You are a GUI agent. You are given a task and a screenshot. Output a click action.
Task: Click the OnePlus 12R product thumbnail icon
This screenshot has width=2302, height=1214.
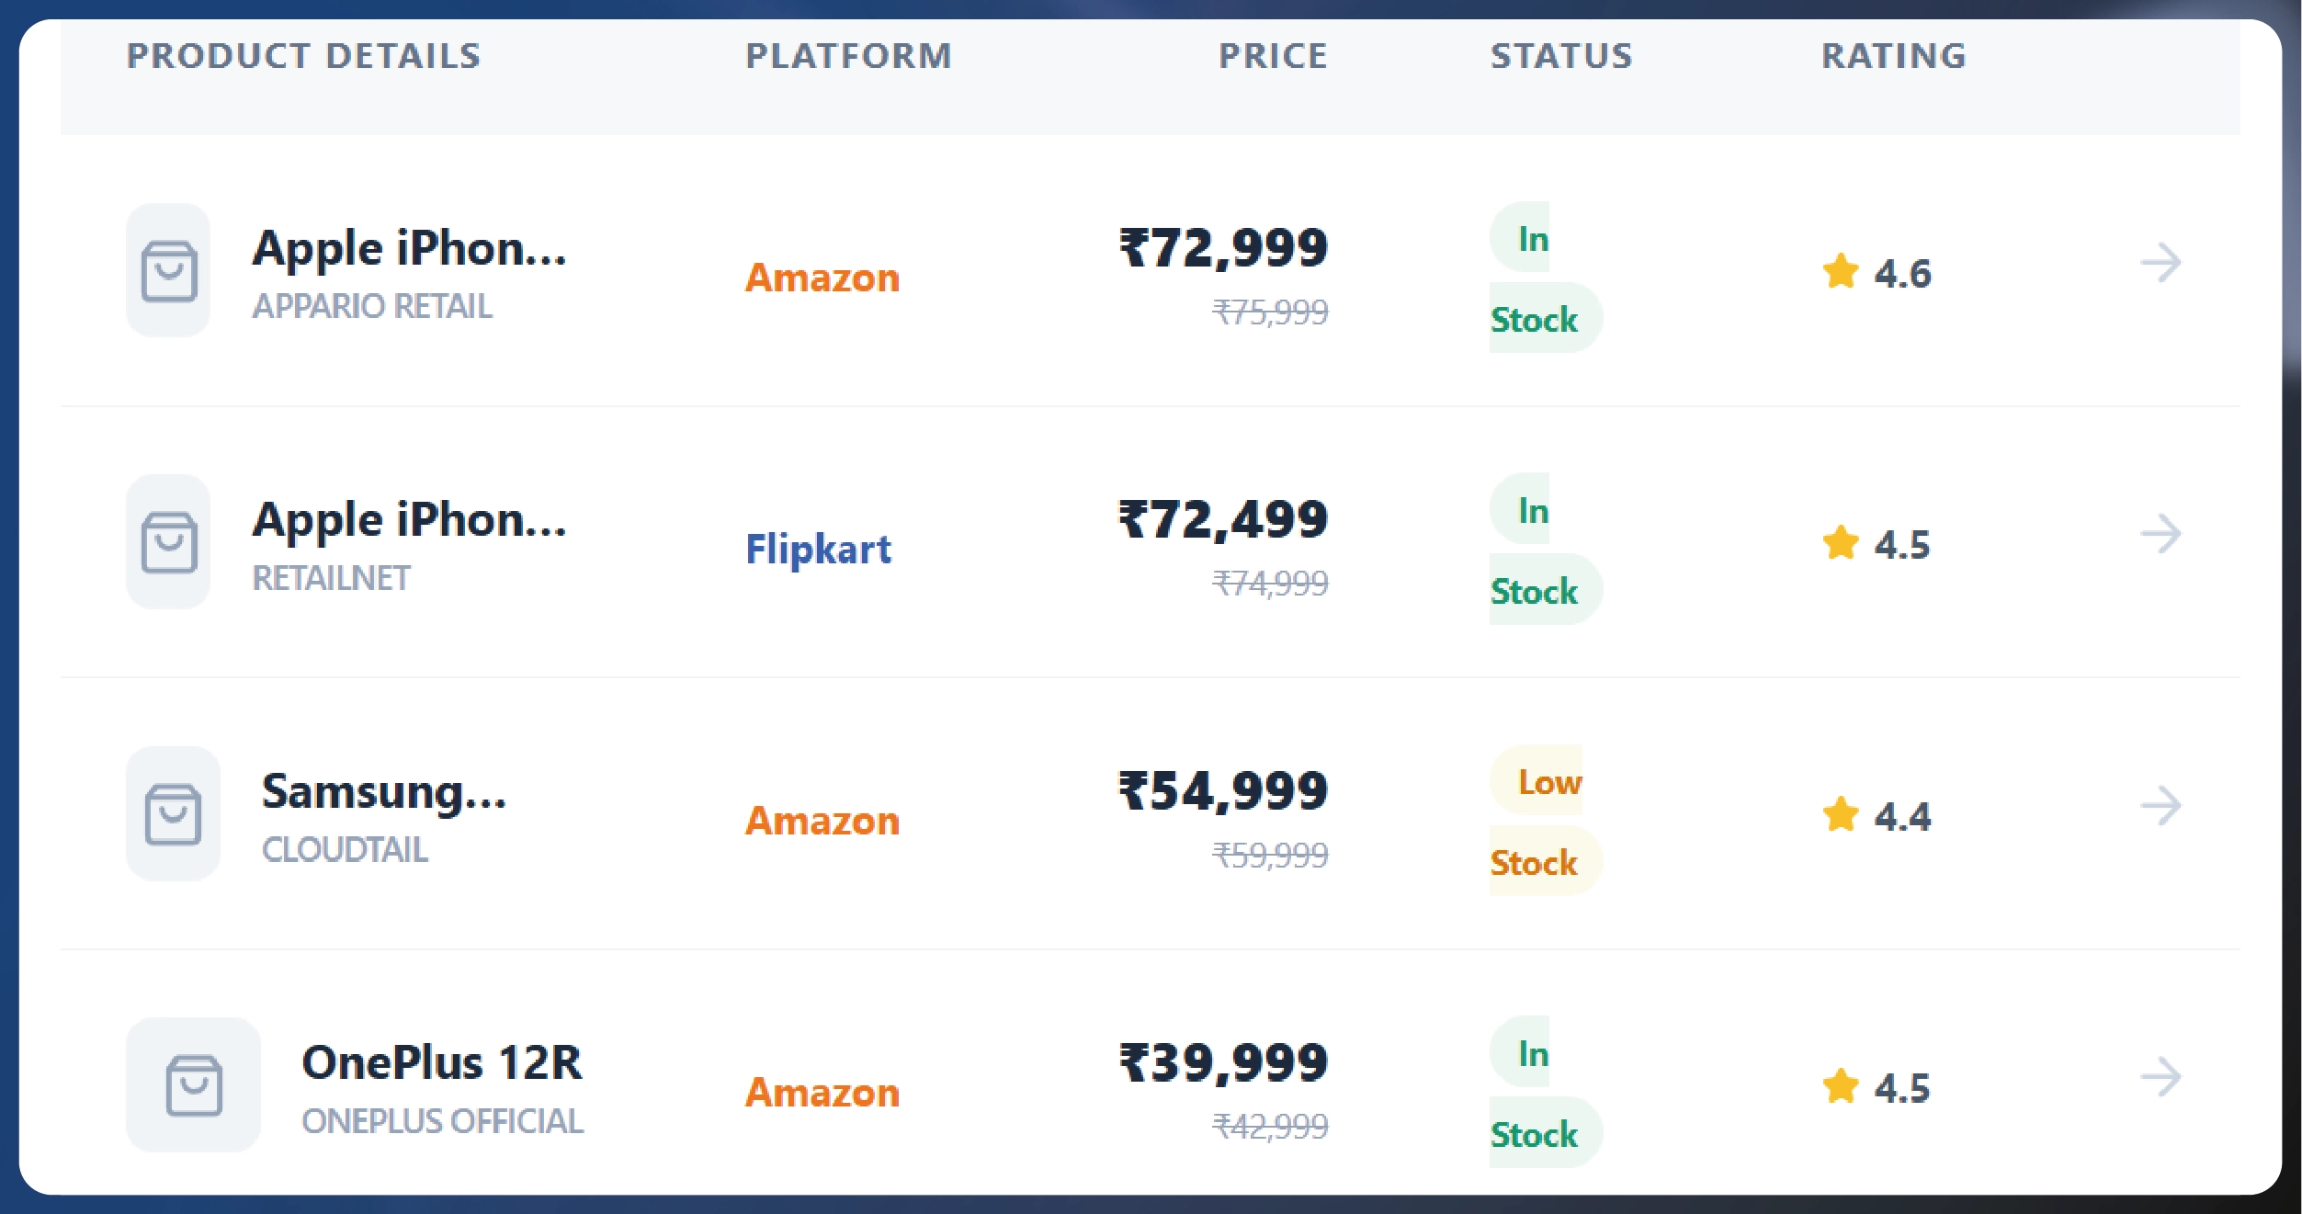[x=194, y=1084]
